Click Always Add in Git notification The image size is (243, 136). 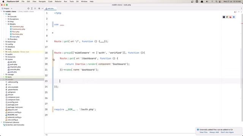point(214,132)
